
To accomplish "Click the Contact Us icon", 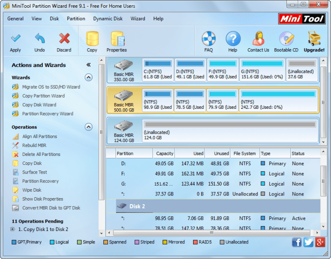I will (259, 38).
